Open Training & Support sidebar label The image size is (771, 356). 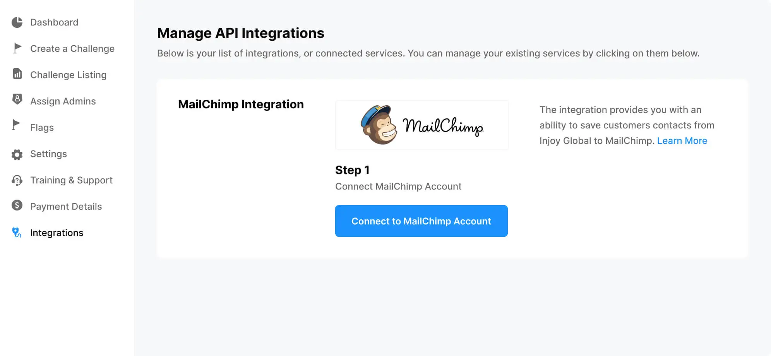71,180
